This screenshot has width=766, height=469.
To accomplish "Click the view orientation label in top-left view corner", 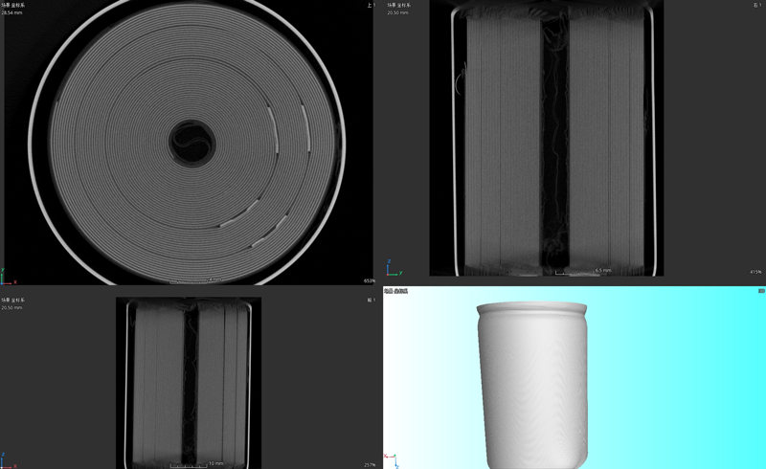I will coord(369,5).
